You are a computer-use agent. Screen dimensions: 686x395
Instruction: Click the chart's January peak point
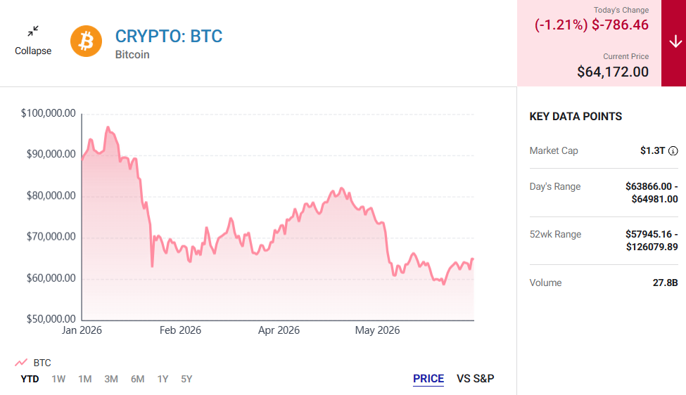click(x=108, y=128)
